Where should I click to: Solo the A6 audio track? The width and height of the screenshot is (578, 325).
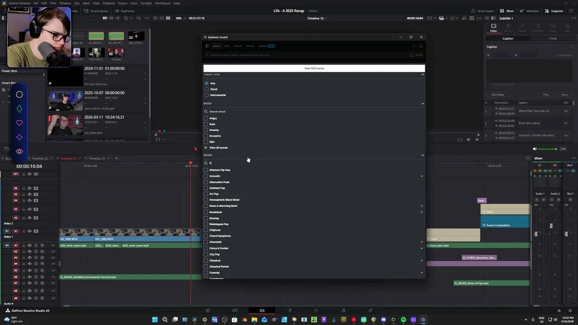coord(36,277)
